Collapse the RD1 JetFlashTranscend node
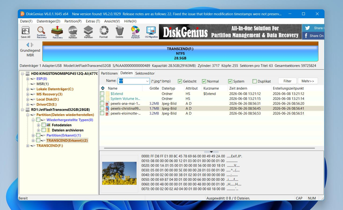Image resolution: width=343 pixels, height=210 pixels. coord(23,110)
